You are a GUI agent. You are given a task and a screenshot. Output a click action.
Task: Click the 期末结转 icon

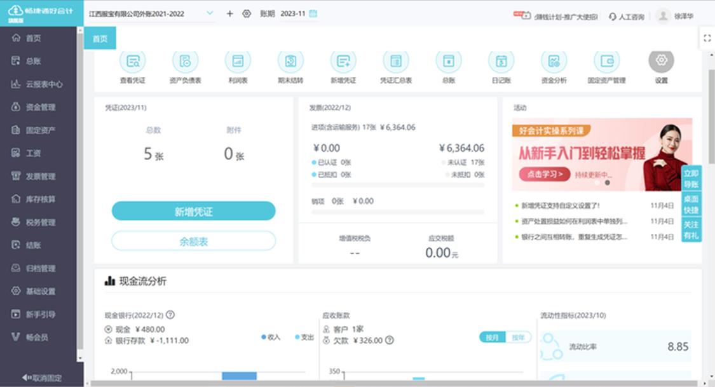point(291,62)
